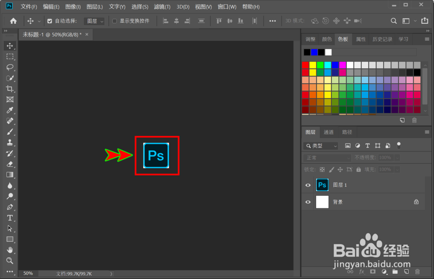Viewport: 434px width, 279px height.
Task: Open the Search magnifier in options bar
Action: pos(394,21)
